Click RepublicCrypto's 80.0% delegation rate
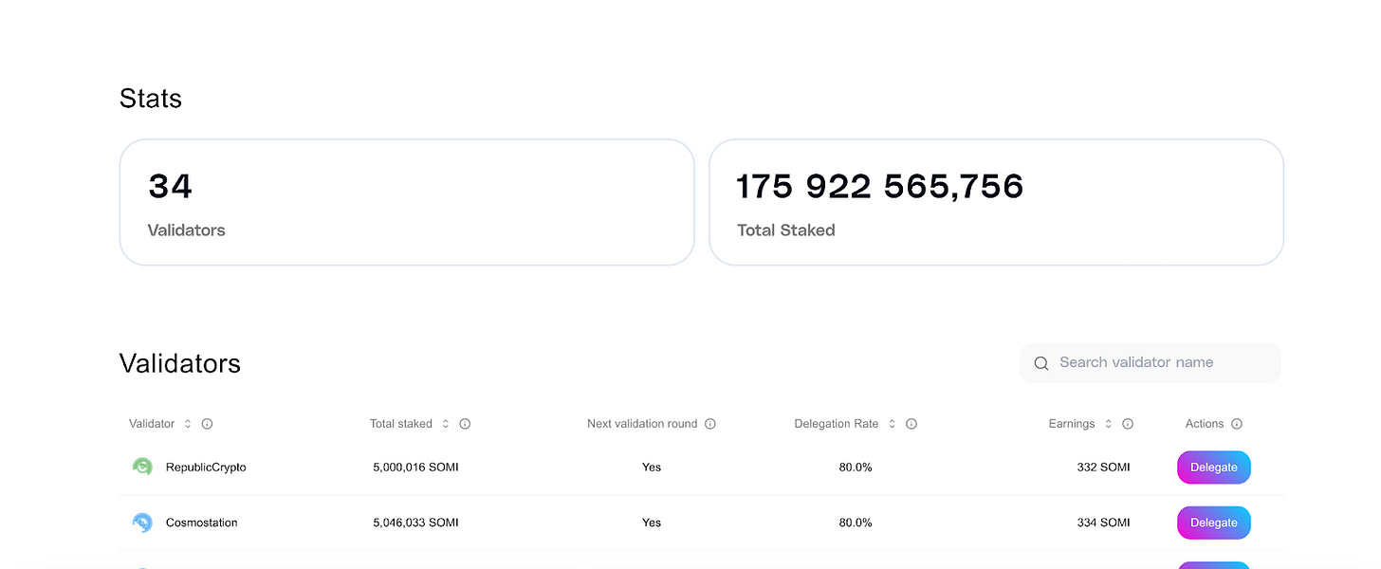This screenshot has height=569, width=1381. (856, 467)
